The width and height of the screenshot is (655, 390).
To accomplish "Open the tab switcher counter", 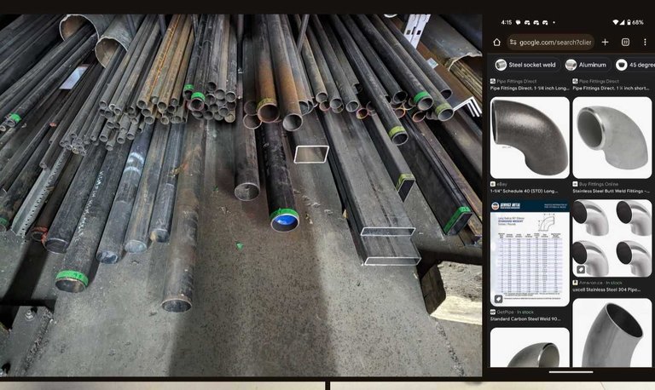I will pyautogui.click(x=625, y=42).
